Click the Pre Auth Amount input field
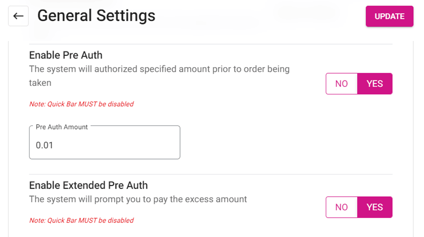 point(104,145)
